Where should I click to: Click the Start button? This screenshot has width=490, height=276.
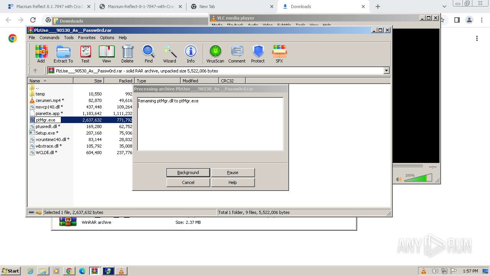pos(10,271)
